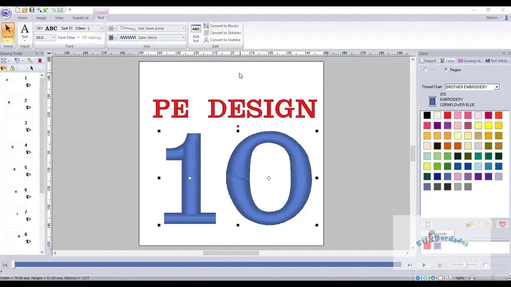The image size is (511, 287).
Task: Click the scissors heart icon in Color panel
Action: pos(470,224)
